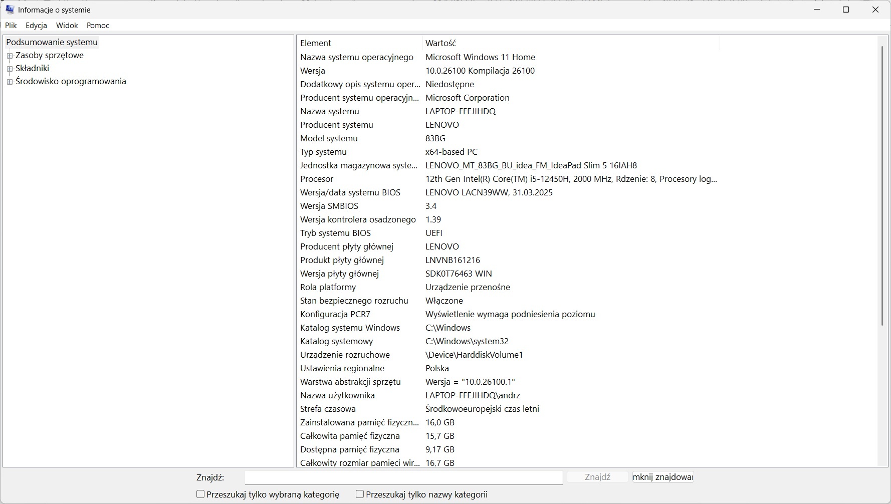Viewport: 891px width, 504px height.
Task: Select the Stan bezpiecznego rozruchu row
Action: (x=509, y=301)
